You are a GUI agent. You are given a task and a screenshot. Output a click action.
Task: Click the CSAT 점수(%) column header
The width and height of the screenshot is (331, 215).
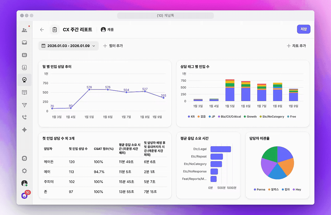click(x=104, y=149)
